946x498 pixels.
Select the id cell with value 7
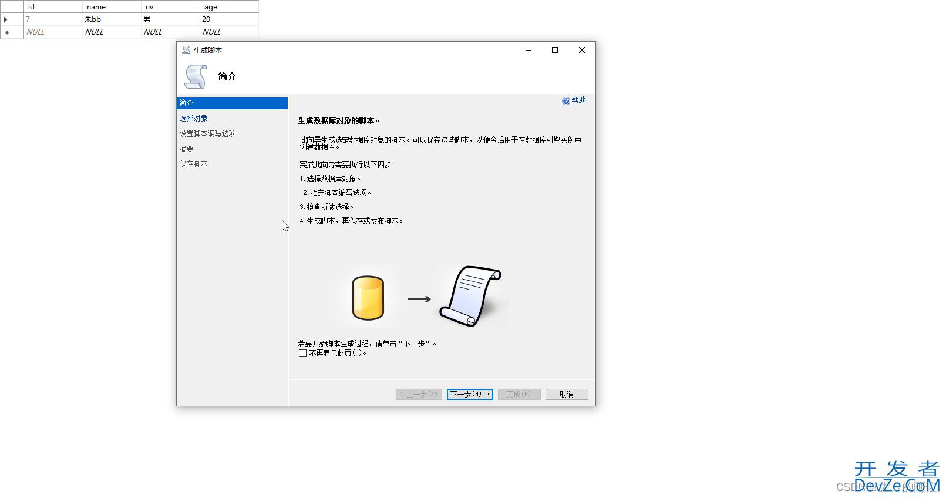[x=53, y=19]
